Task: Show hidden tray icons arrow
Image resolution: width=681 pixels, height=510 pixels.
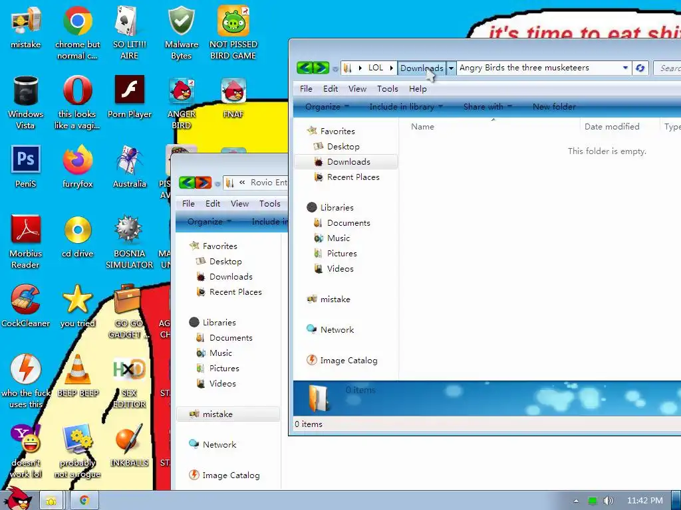Action: pos(576,501)
